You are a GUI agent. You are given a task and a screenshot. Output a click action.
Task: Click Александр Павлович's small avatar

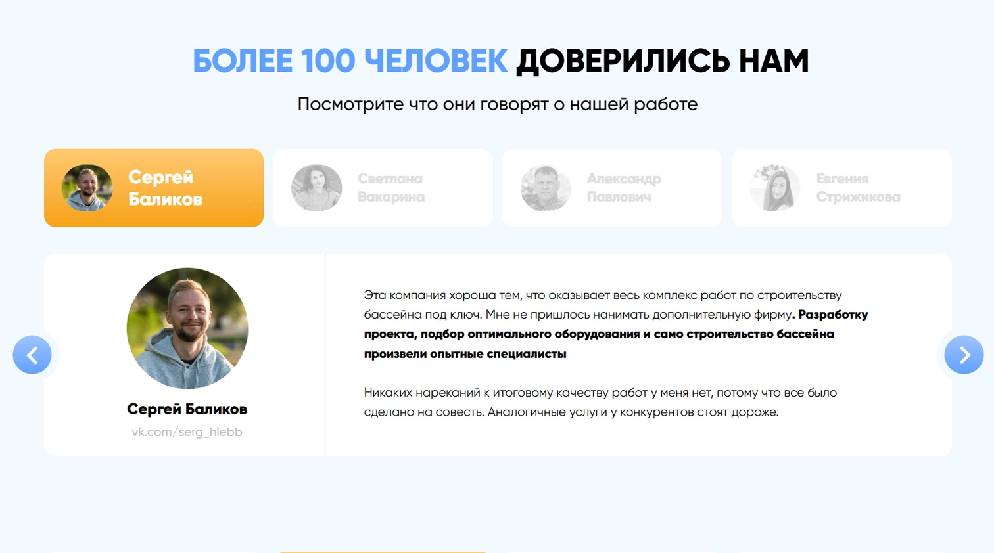pyautogui.click(x=546, y=188)
